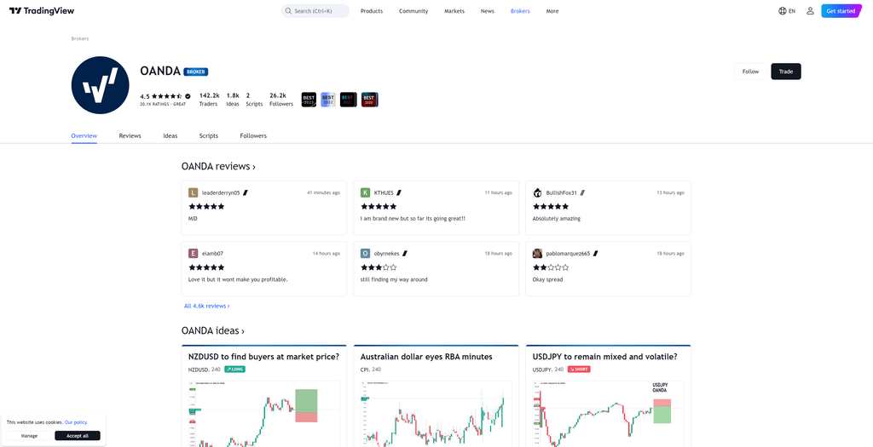
Task: Open the Best 2022 award badge
Action: point(328,100)
